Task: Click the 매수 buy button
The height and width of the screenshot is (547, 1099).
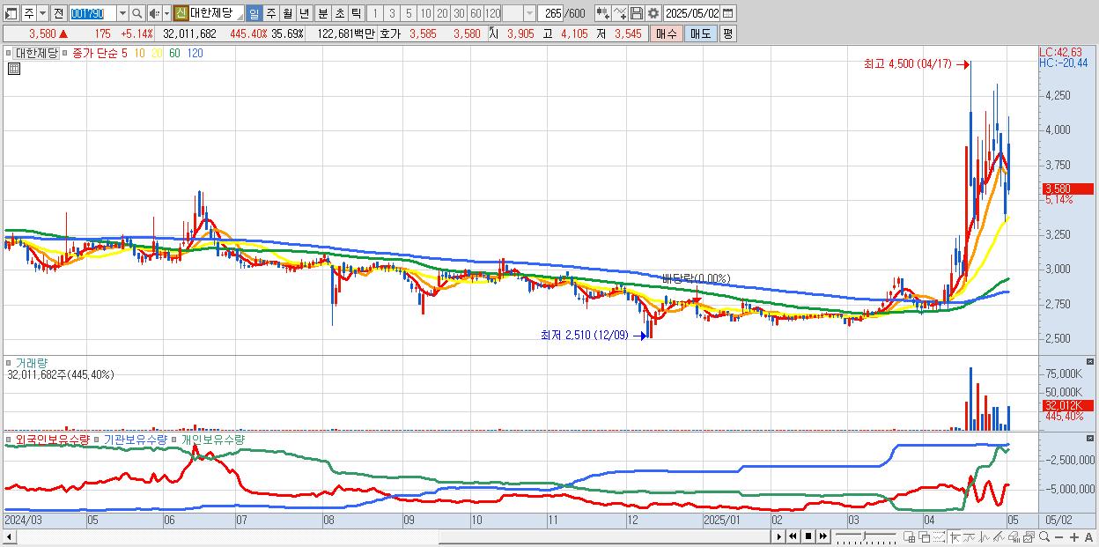Action: tap(667, 33)
